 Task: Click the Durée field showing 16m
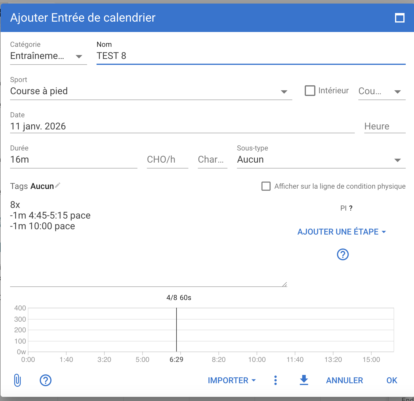[x=73, y=160]
